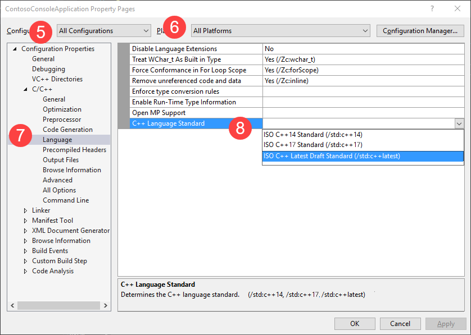Viewport: 471px width, 335px height.
Task: Select the Disable Language Extensions property
Action: point(196,49)
